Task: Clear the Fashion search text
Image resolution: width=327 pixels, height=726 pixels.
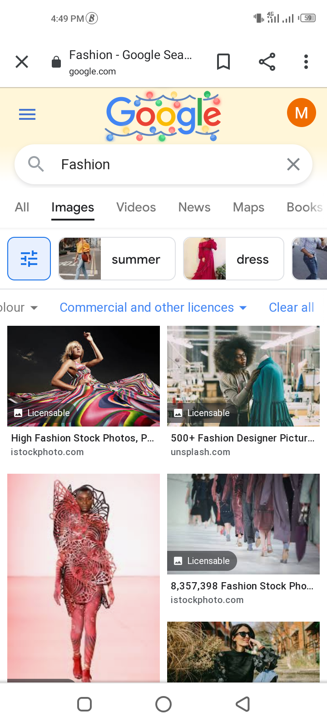Action: [293, 164]
